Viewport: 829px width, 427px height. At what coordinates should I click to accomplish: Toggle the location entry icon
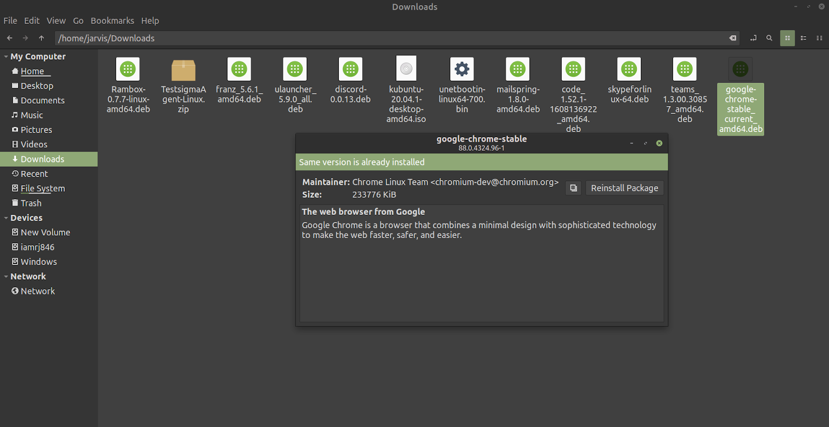coord(753,38)
